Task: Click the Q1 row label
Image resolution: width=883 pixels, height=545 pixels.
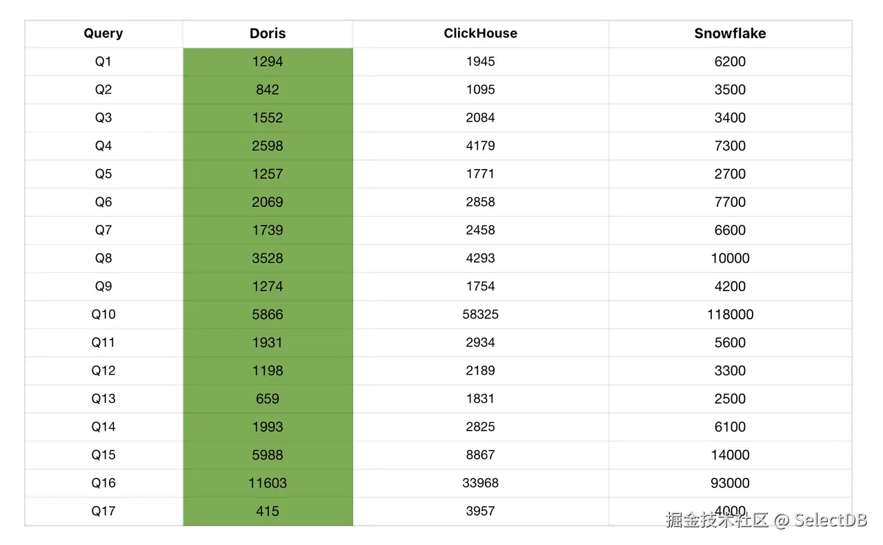Action: 103,61
